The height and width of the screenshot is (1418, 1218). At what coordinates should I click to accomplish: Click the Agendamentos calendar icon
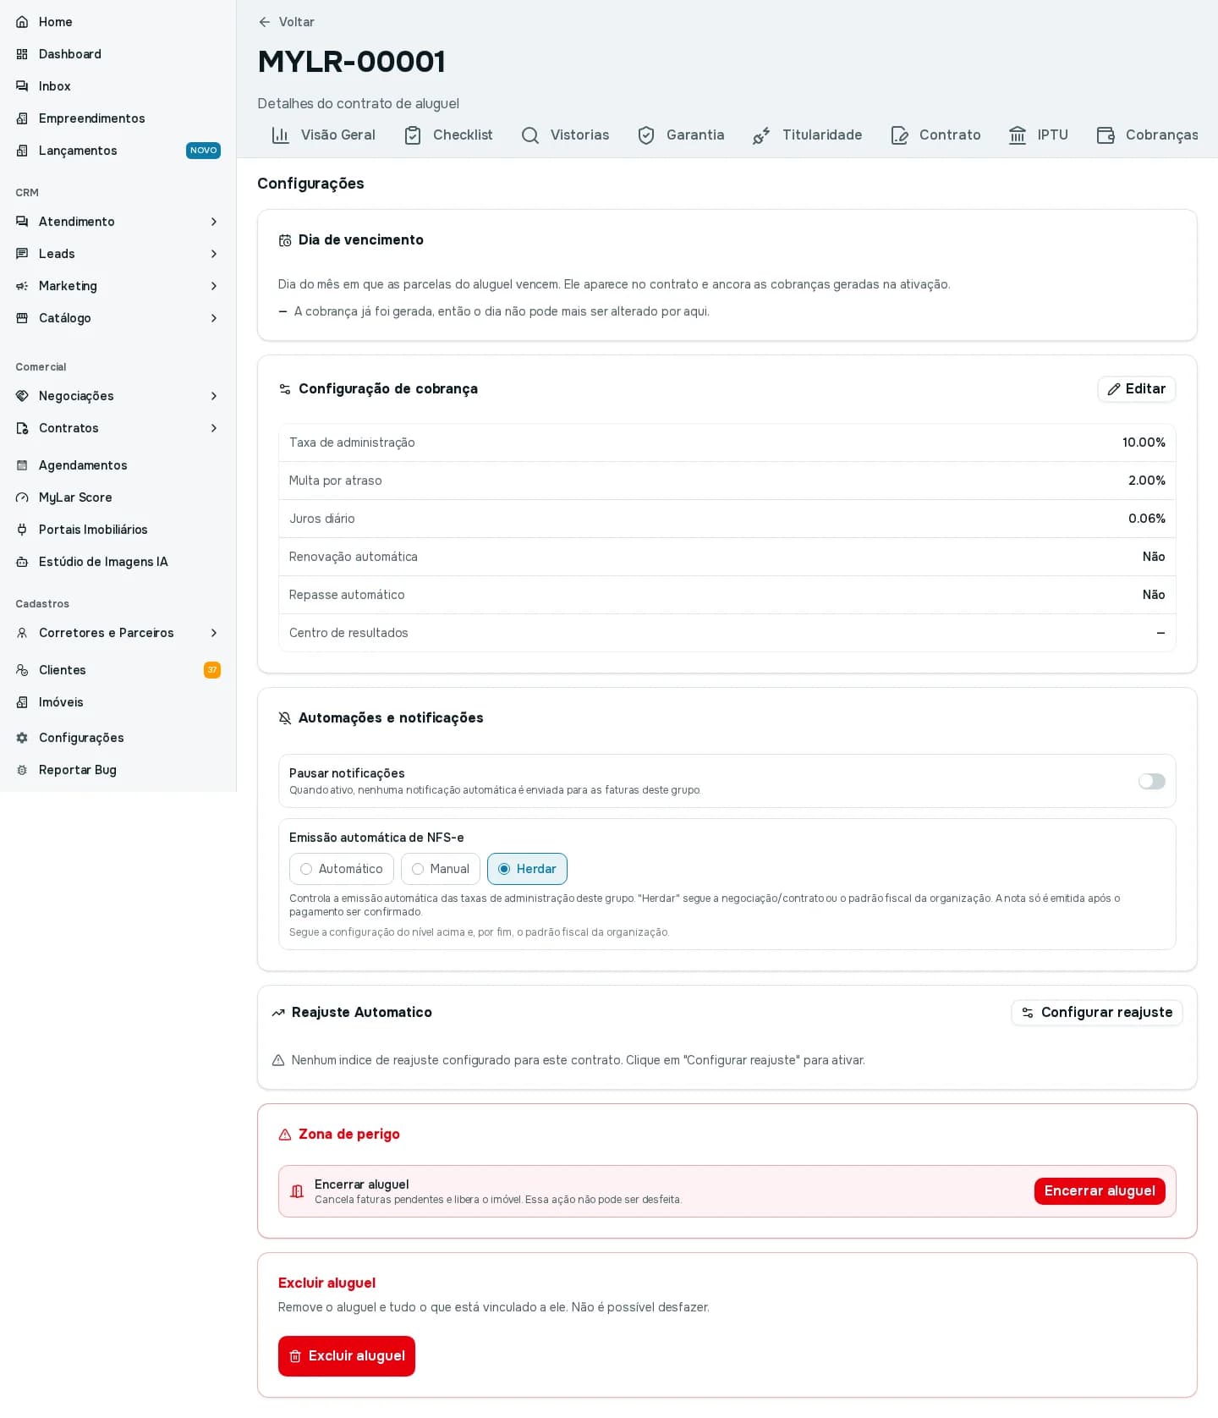click(22, 465)
